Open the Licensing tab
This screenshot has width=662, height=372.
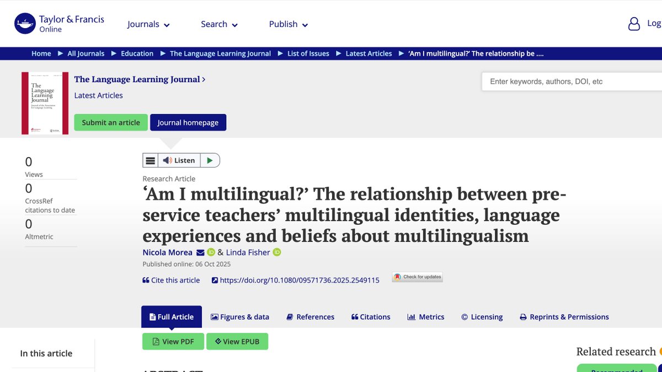coord(482,317)
